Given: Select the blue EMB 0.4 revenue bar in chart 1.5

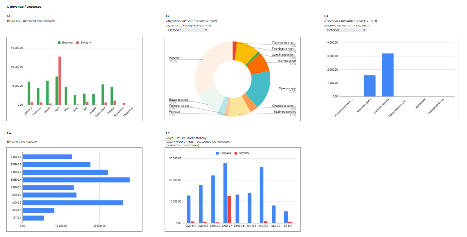Looking at the screenshot, I should click(x=225, y=193).
